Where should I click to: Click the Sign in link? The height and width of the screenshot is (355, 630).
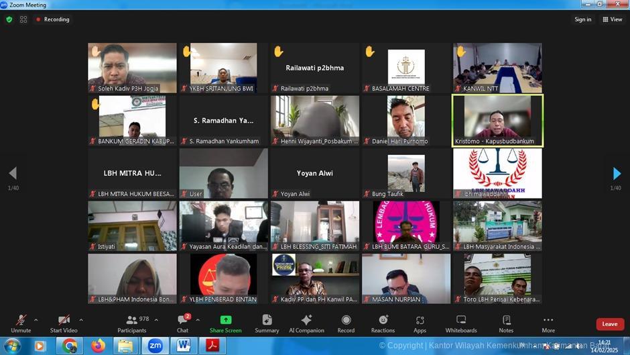pos(582,19)
